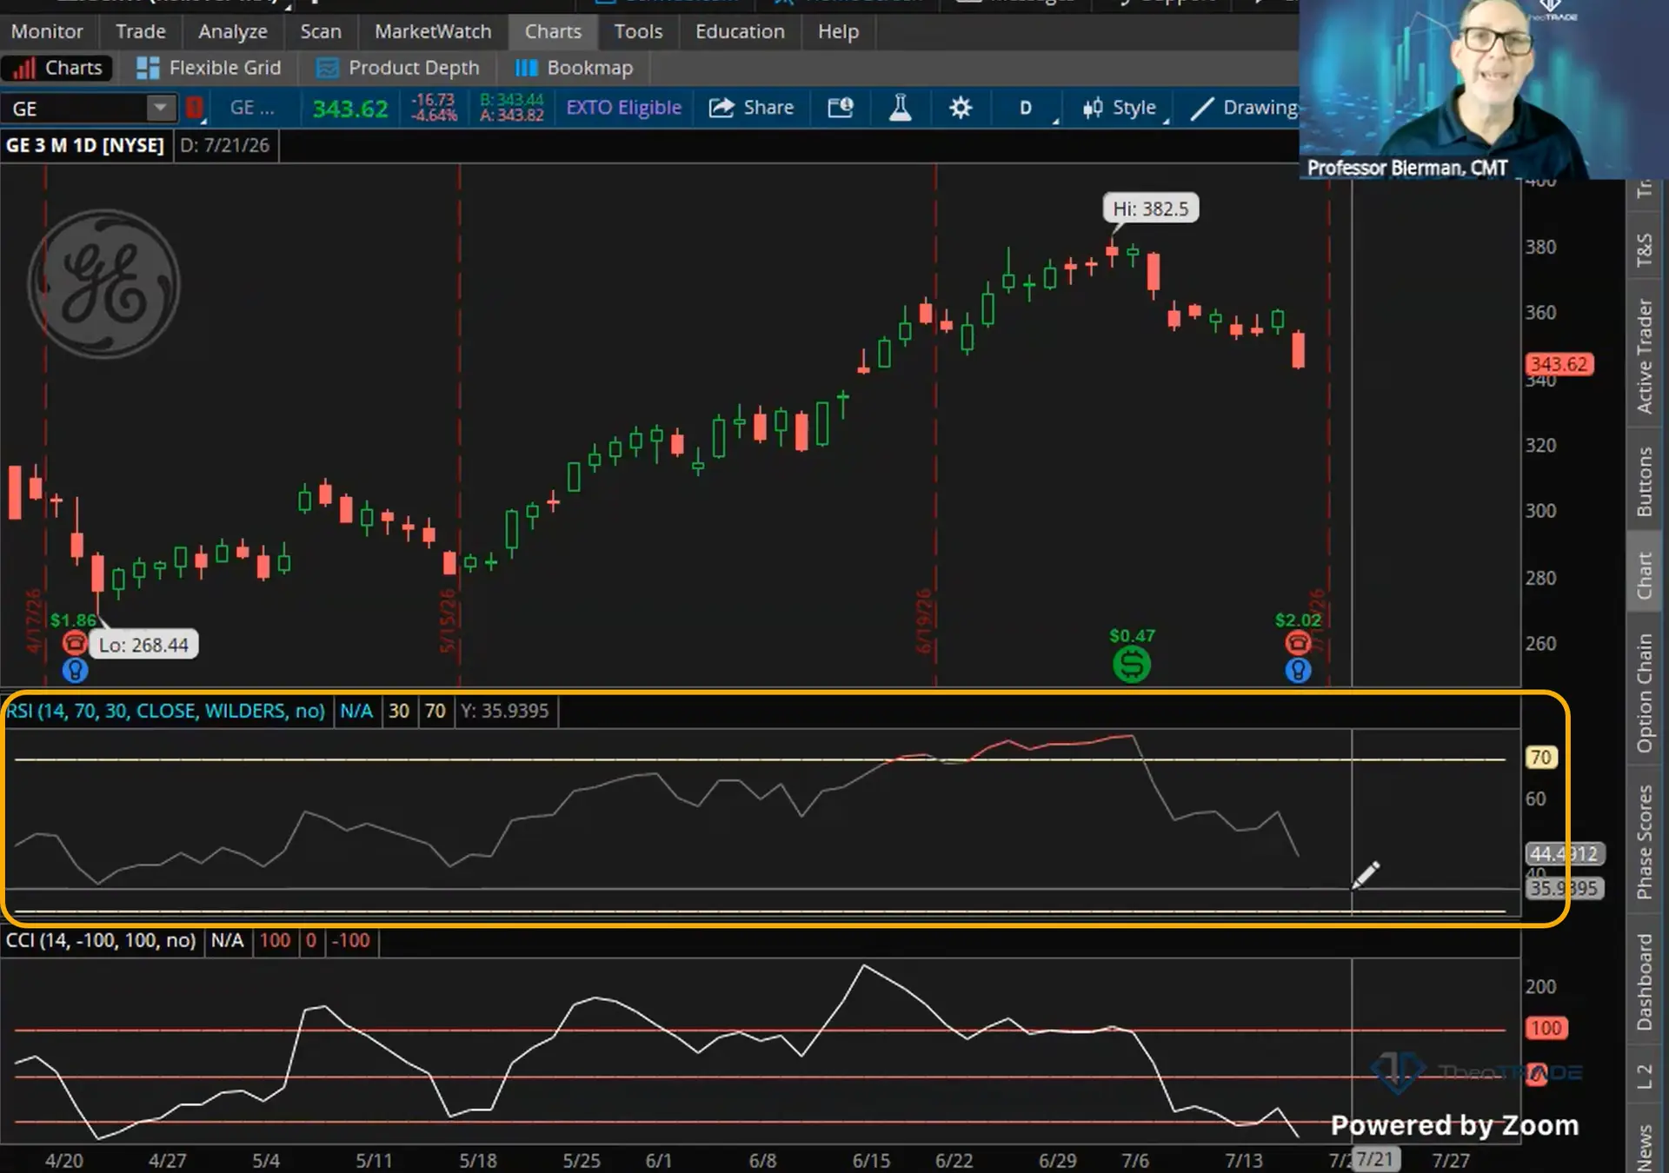Click the 70 level marker on RSI axis
The width and height of the screenshot is (1669, 1173).
(x=1540, y=758)
